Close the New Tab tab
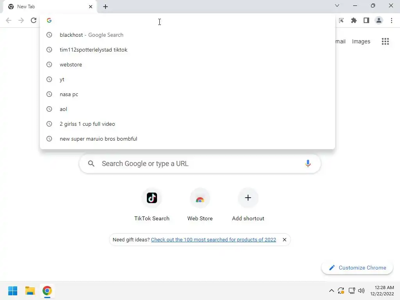Image resolution: width=400 pixels, height=300 pixels. click(x=91, y=7)
